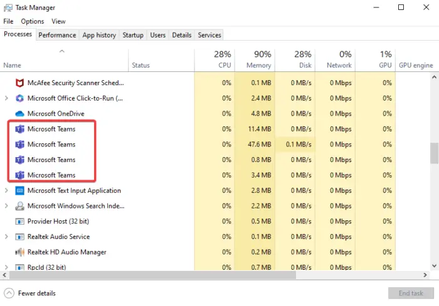Sort processes by GPU column

click(375, 60)
